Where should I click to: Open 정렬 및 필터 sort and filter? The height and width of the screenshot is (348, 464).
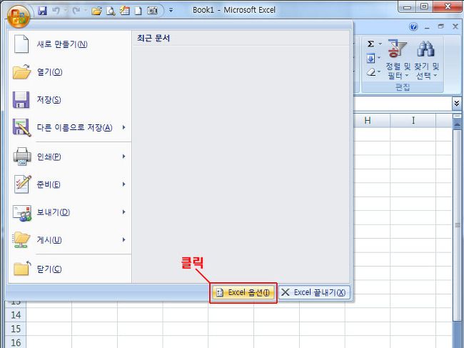coord(398,60)
